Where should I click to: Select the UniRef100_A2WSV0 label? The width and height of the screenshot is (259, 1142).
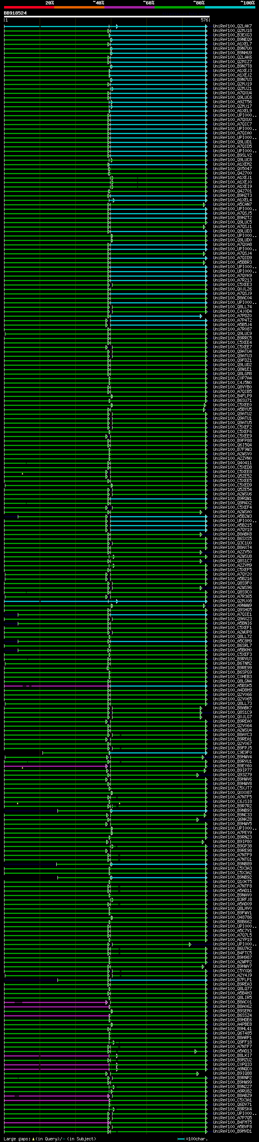232,454
